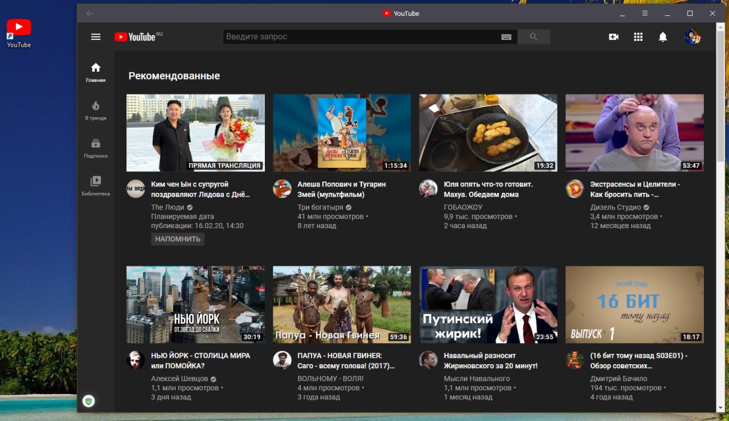
Task: Open title Навальный разносит Жириновского
Action: 491,361
